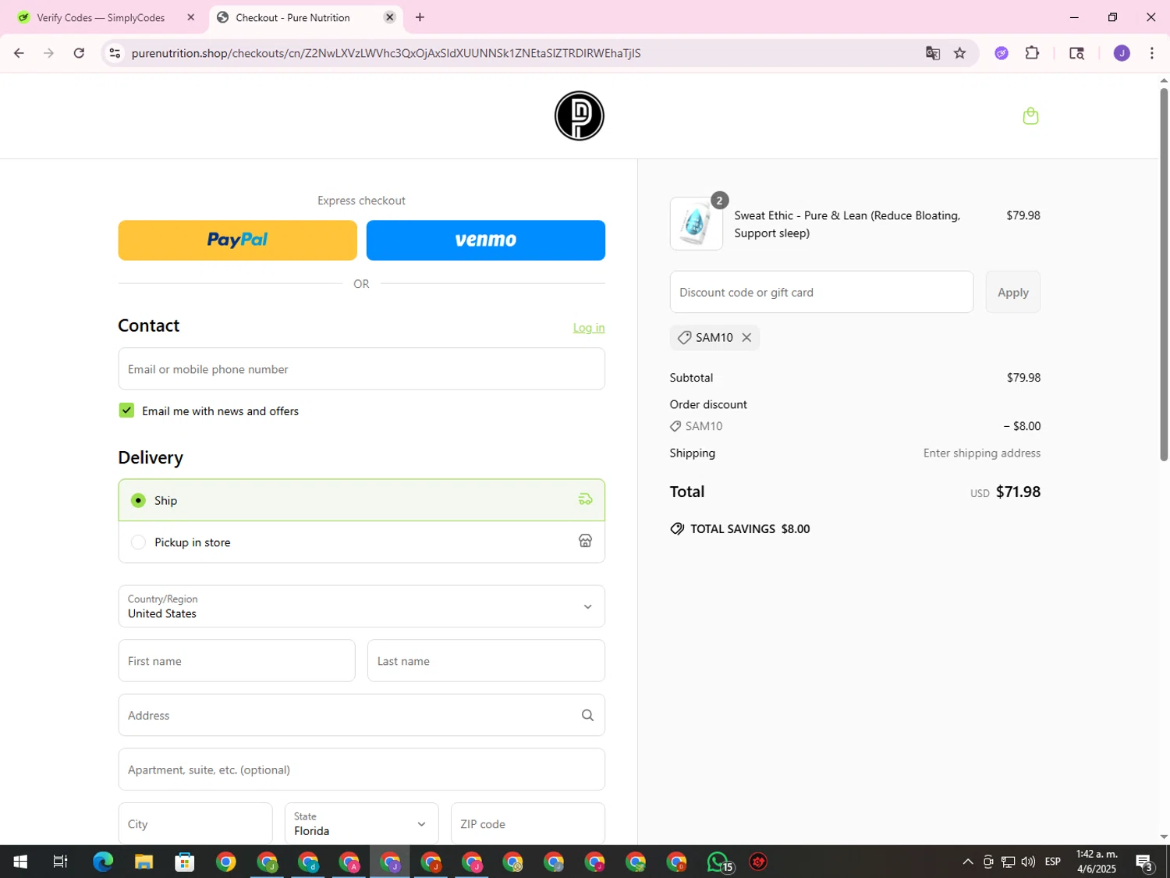This screenshot has width=1170, height=878.
Task: Remove the SAM10 discount code
Action: click(746, 337)
